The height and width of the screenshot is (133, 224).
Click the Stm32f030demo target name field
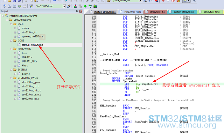[x=49, y=6]
